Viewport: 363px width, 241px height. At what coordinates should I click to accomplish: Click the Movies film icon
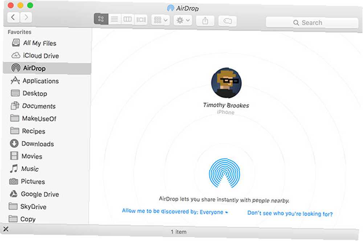pyautogui.click(x=14, y=156)
